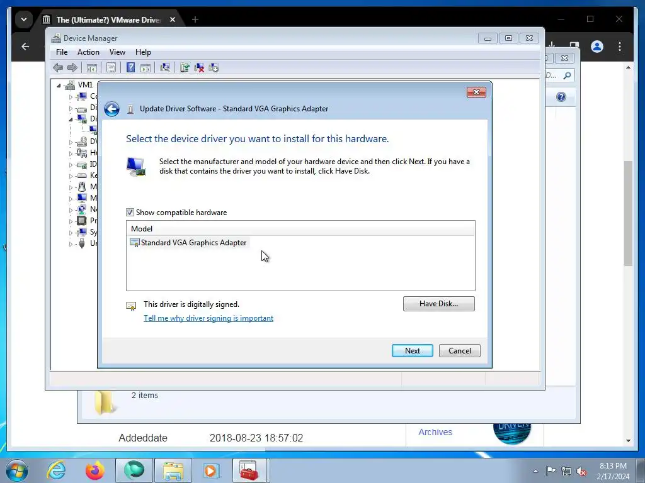Open the Archives link on the web page
Image resolution: width=645 pixels, height=483 pixels.
coord(435,432)
